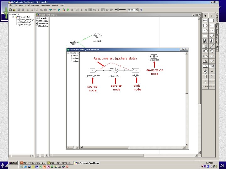The height and width of the screenshot is (169, 226).
Task: Click the teal up arrow icon
Action: tap(59, 10)
